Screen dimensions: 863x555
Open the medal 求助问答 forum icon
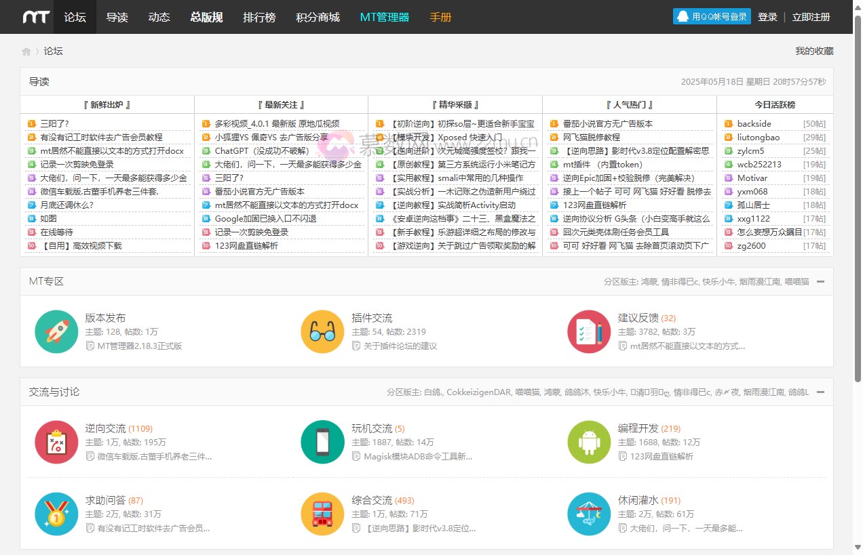point(56,514)
